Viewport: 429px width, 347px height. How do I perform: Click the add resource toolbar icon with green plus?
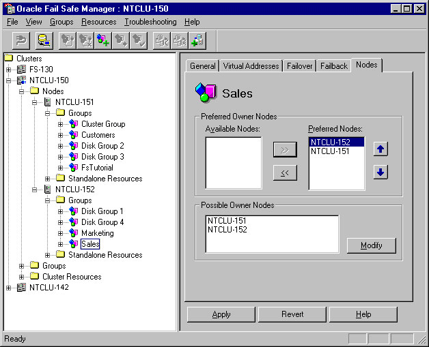point(197,41)
